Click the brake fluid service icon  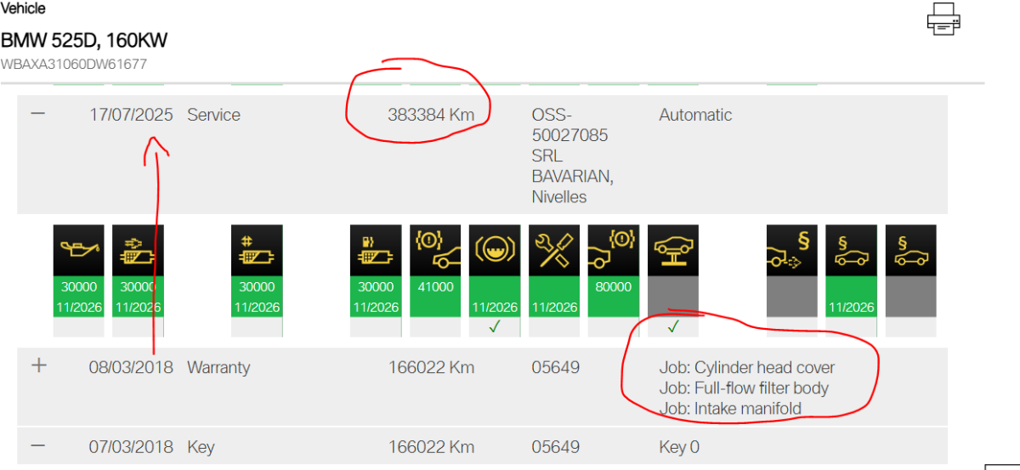click(x=495, y=250)
